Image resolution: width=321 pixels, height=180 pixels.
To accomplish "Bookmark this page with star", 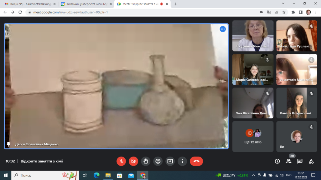I will point(284,12).
